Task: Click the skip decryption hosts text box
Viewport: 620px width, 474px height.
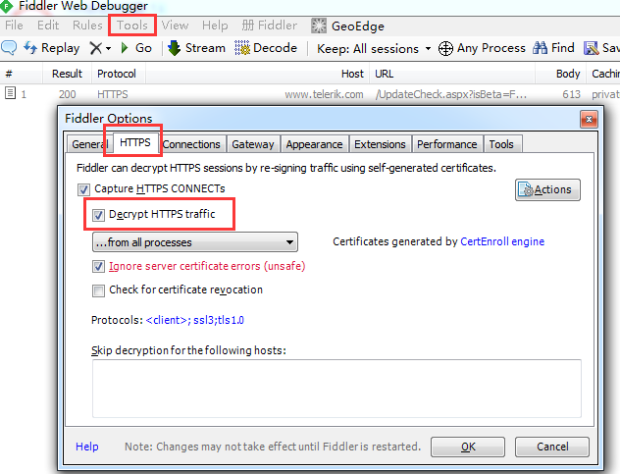Action: (x=336, y=389)
